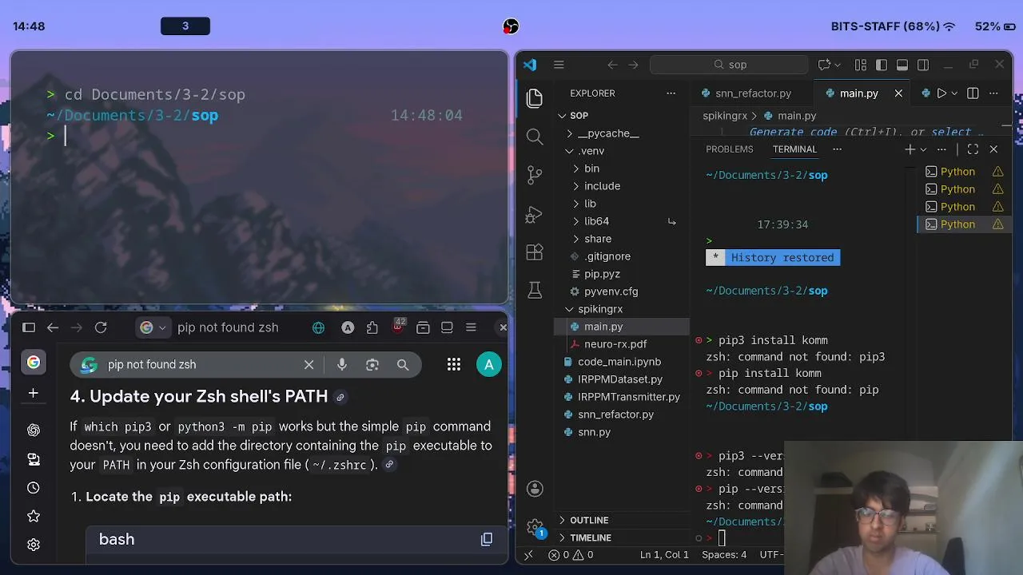Run Python file with the play button
The width and height of the screenshot is (1023, 575).
coord(941,93)
